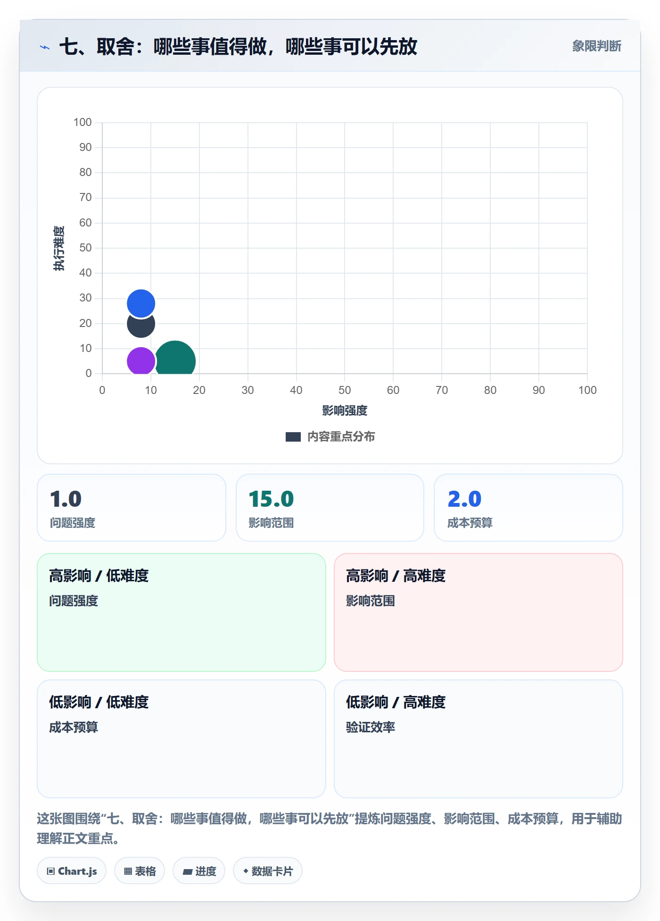Click the 进度 tag chip
This screenshot has width=660, height=921.
(199, 871)
